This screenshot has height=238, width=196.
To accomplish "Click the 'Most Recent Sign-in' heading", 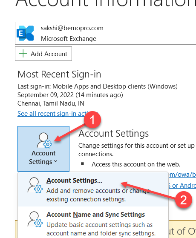I will point(59,75).
